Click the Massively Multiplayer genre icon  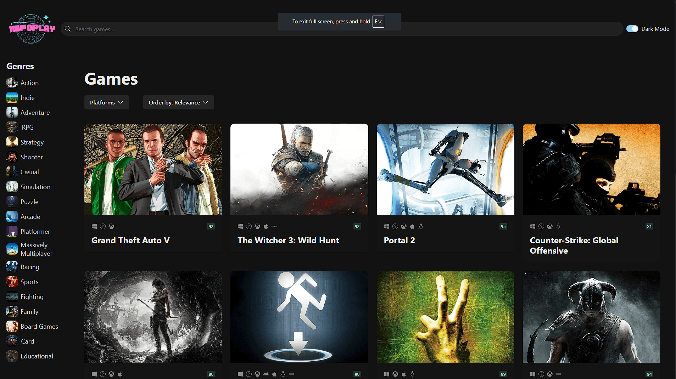pos(12,249)
